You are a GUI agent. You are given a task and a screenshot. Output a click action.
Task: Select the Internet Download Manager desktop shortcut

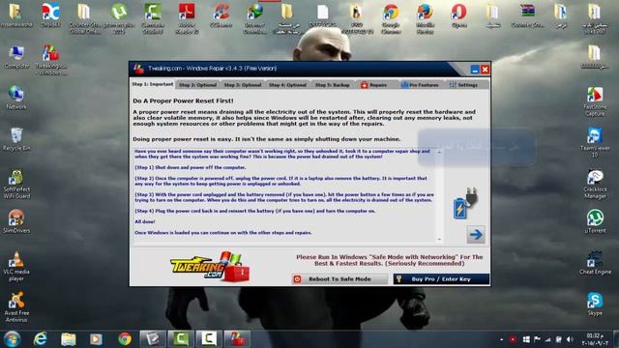(x=254, y=18)
